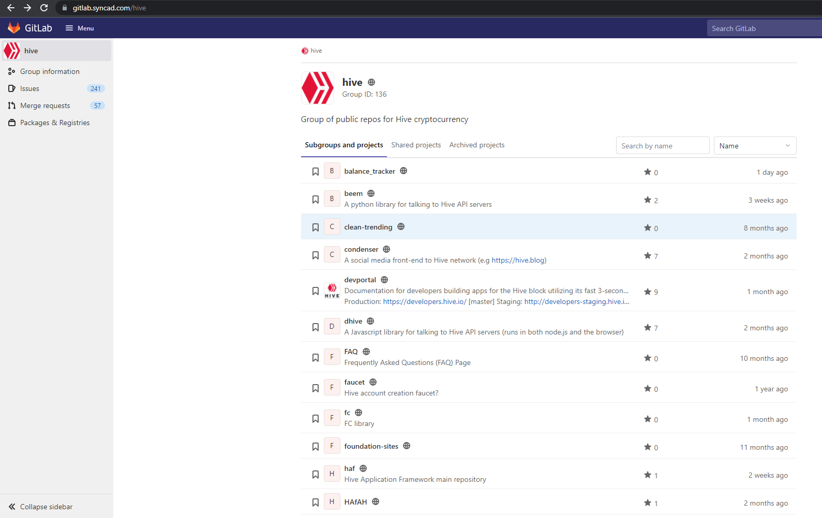Follow developers-staging.hive.io link

point(577,301)
